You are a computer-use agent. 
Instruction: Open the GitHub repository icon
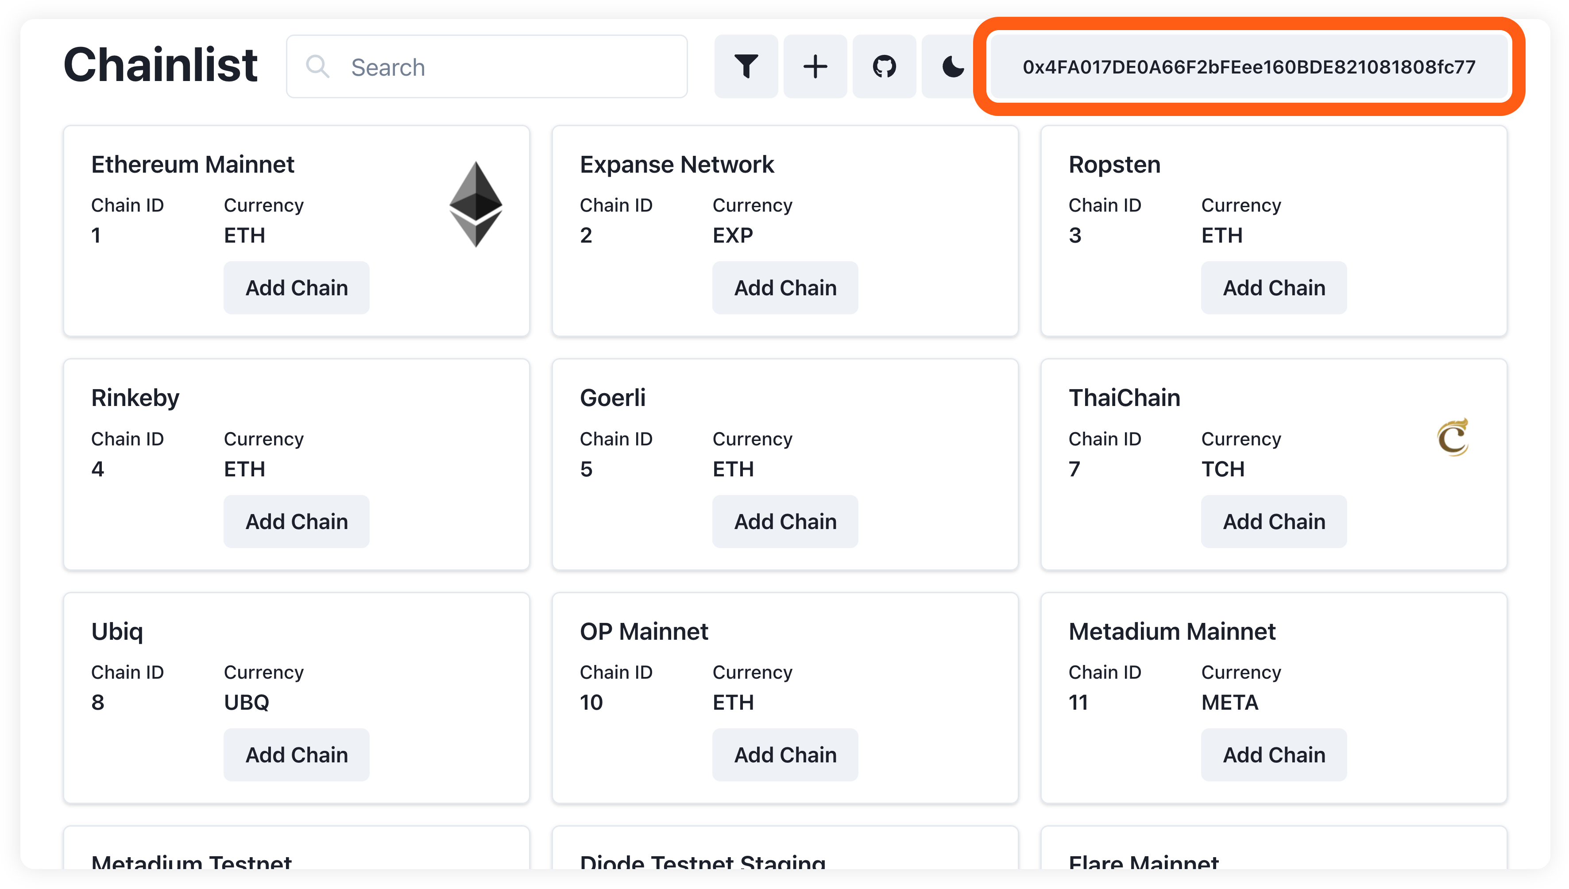coord(884,66)
